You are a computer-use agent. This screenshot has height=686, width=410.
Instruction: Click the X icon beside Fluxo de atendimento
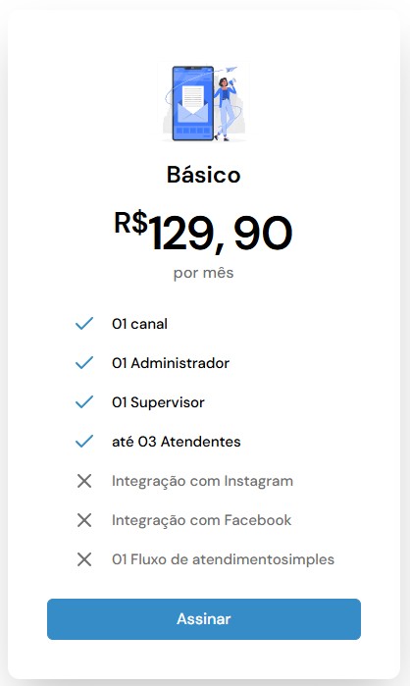tap(84, 559)
